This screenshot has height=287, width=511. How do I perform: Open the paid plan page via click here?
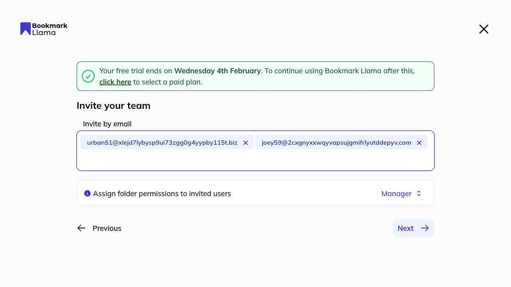(115, 82)
